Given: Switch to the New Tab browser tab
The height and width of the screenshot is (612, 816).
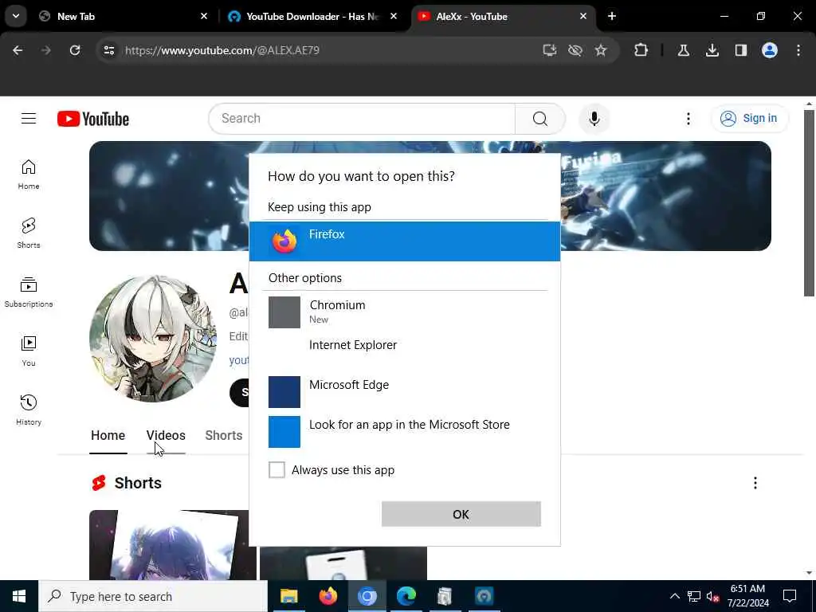Looking at the screenshot, I should point(124,16).
